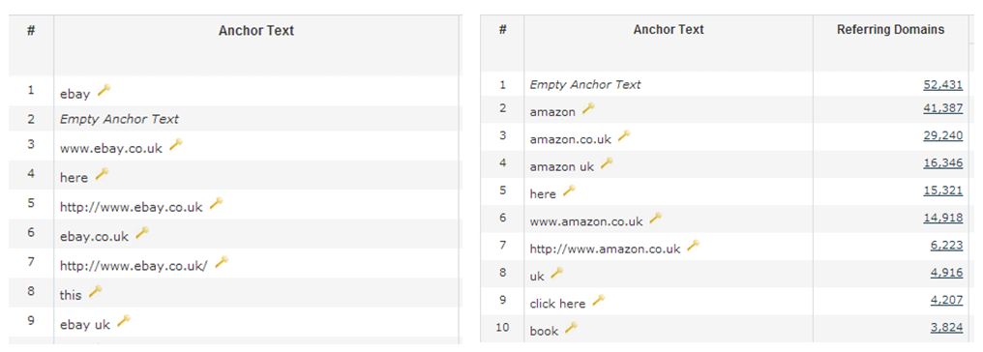Open the 52,431 referring domains link
The height and width of the screenshot is (352, 983).
point(942,84)
